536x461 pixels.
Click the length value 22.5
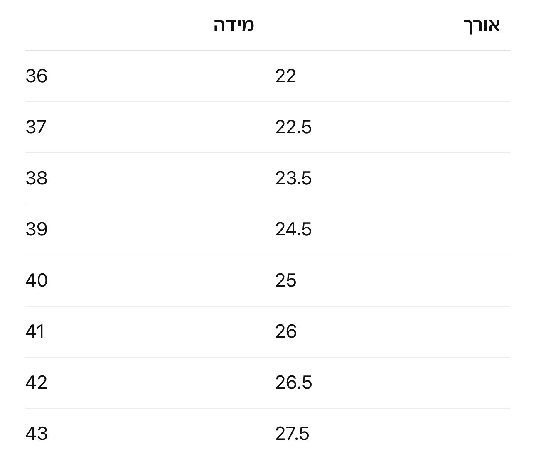click(293, 127)
